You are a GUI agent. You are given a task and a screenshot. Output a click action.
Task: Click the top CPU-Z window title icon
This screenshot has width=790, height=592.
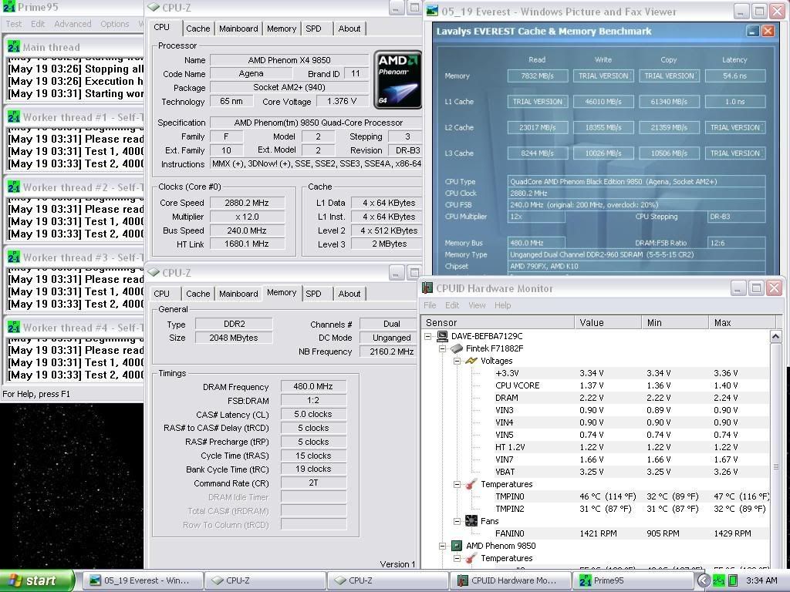click(154, 7)
